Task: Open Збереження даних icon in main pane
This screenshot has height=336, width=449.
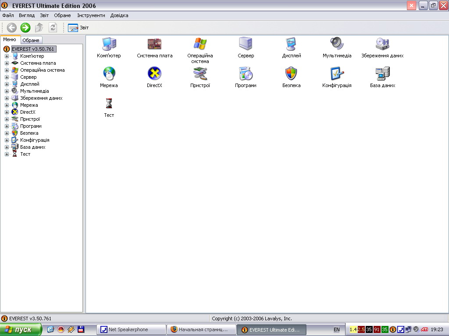Action: pyautogui.click(x=382, y=44)
